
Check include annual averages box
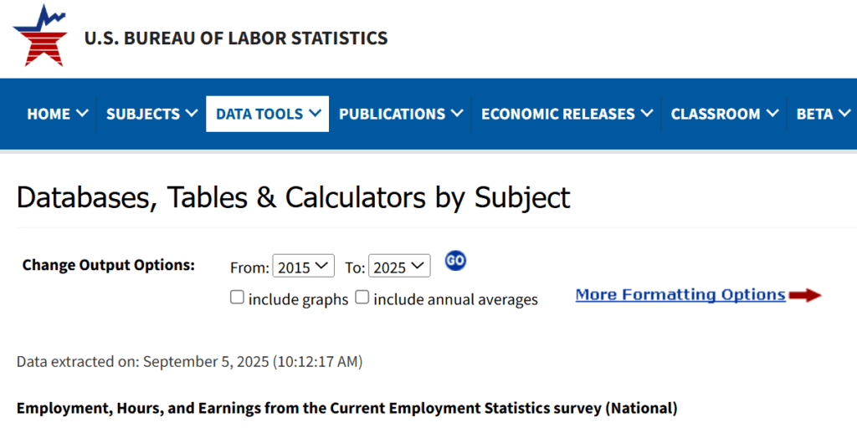tap(362, 297)
